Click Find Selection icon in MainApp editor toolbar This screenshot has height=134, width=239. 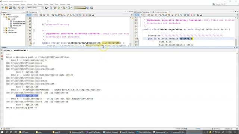[53, 15]
